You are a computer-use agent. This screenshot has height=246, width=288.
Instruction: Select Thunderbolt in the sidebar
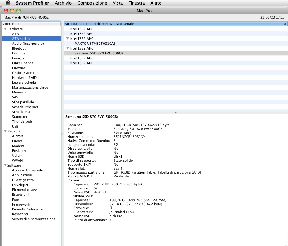pos(22,121)
